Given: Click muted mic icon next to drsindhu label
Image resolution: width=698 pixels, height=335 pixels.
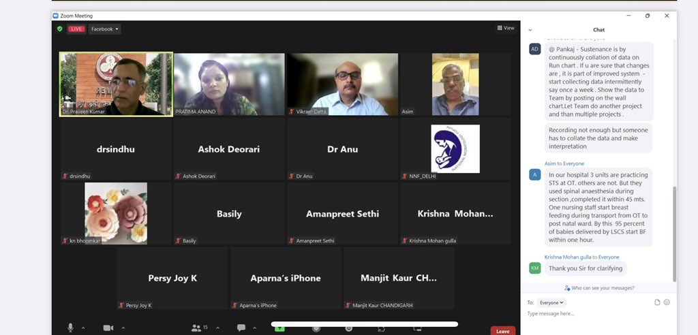Looking at the screenshot, I should tap(65, 176).
